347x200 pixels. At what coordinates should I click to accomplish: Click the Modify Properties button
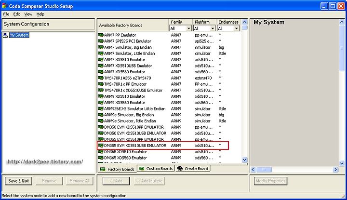click(271, 181)
